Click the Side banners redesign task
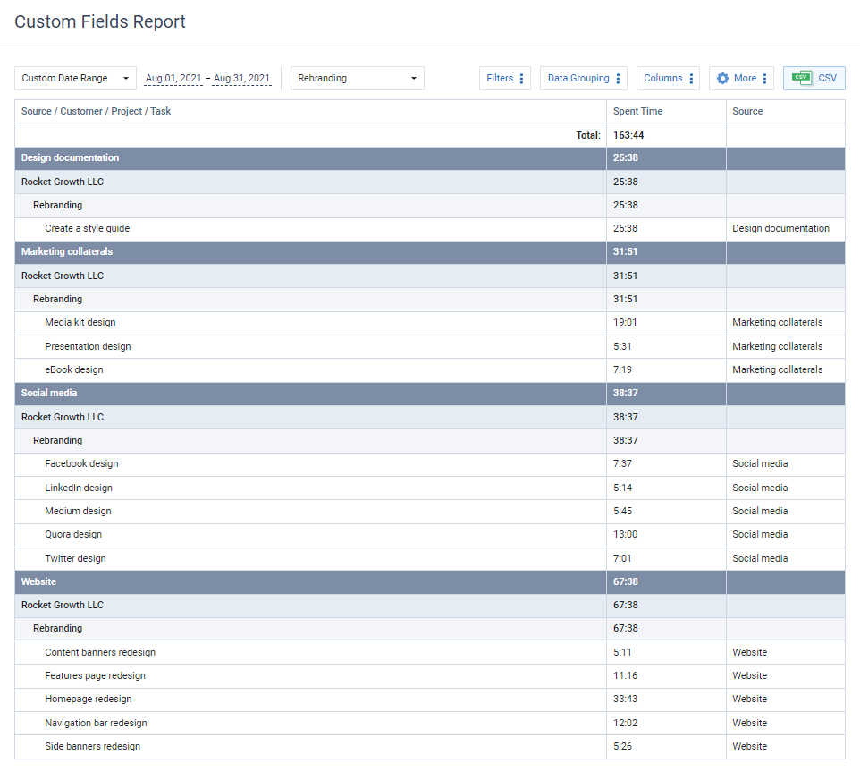Viewport: 860px width, 772px height. (93, 747)
